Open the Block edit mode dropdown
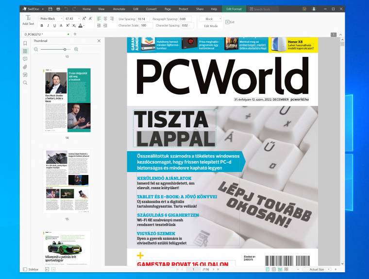 pyautogui.click(x=211, y=19)
